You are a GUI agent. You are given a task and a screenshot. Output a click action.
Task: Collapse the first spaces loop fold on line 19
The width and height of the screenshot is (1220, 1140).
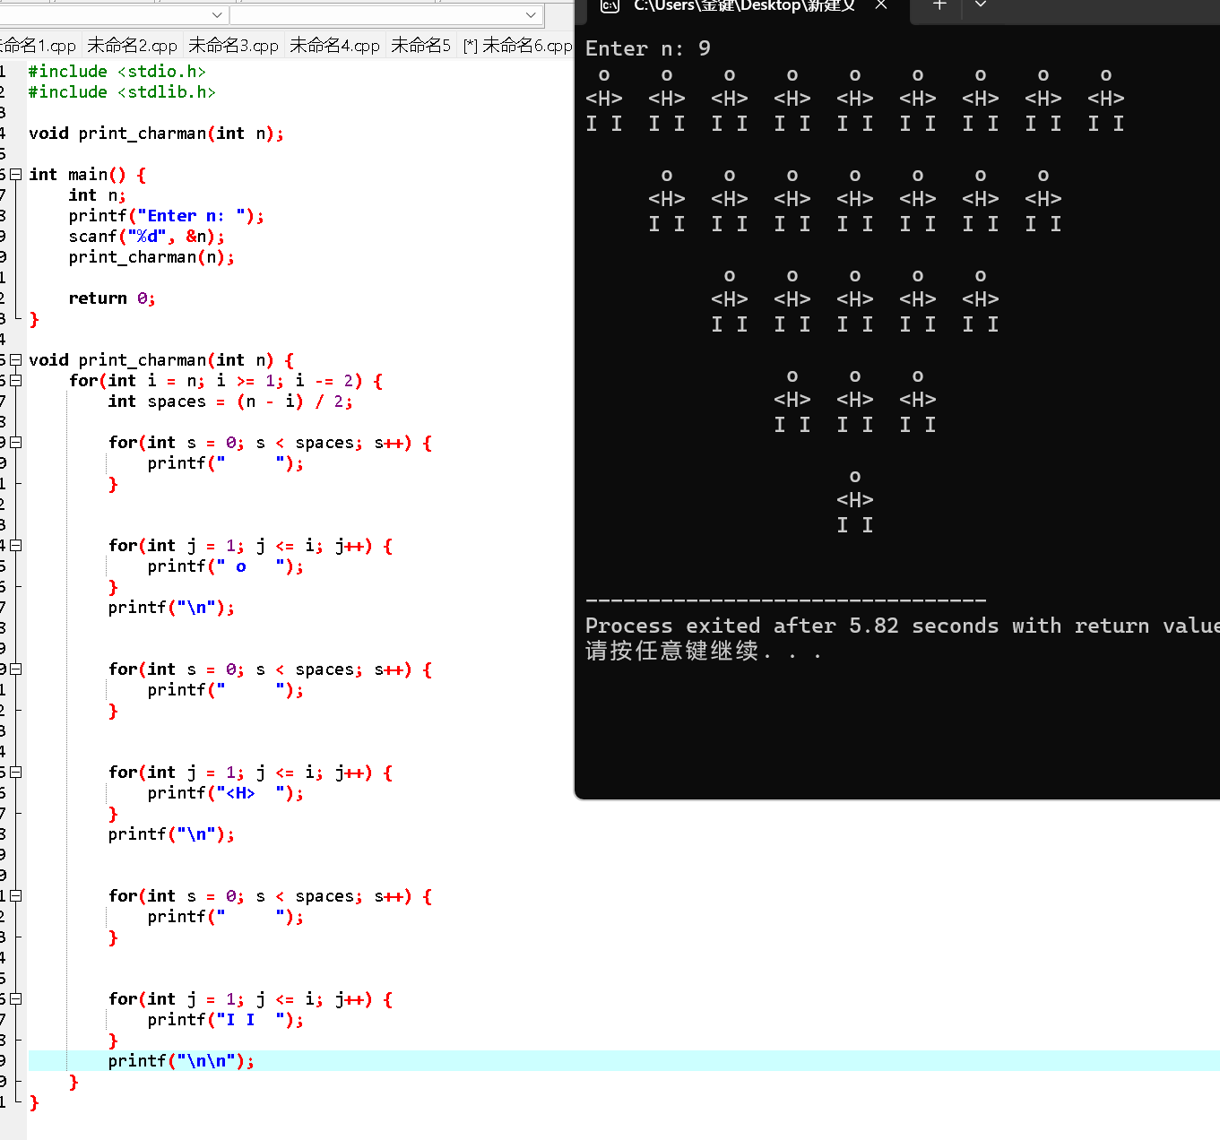(15, 443)
